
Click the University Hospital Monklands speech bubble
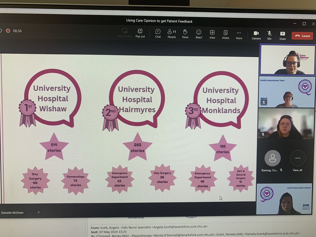pos(221,100)
